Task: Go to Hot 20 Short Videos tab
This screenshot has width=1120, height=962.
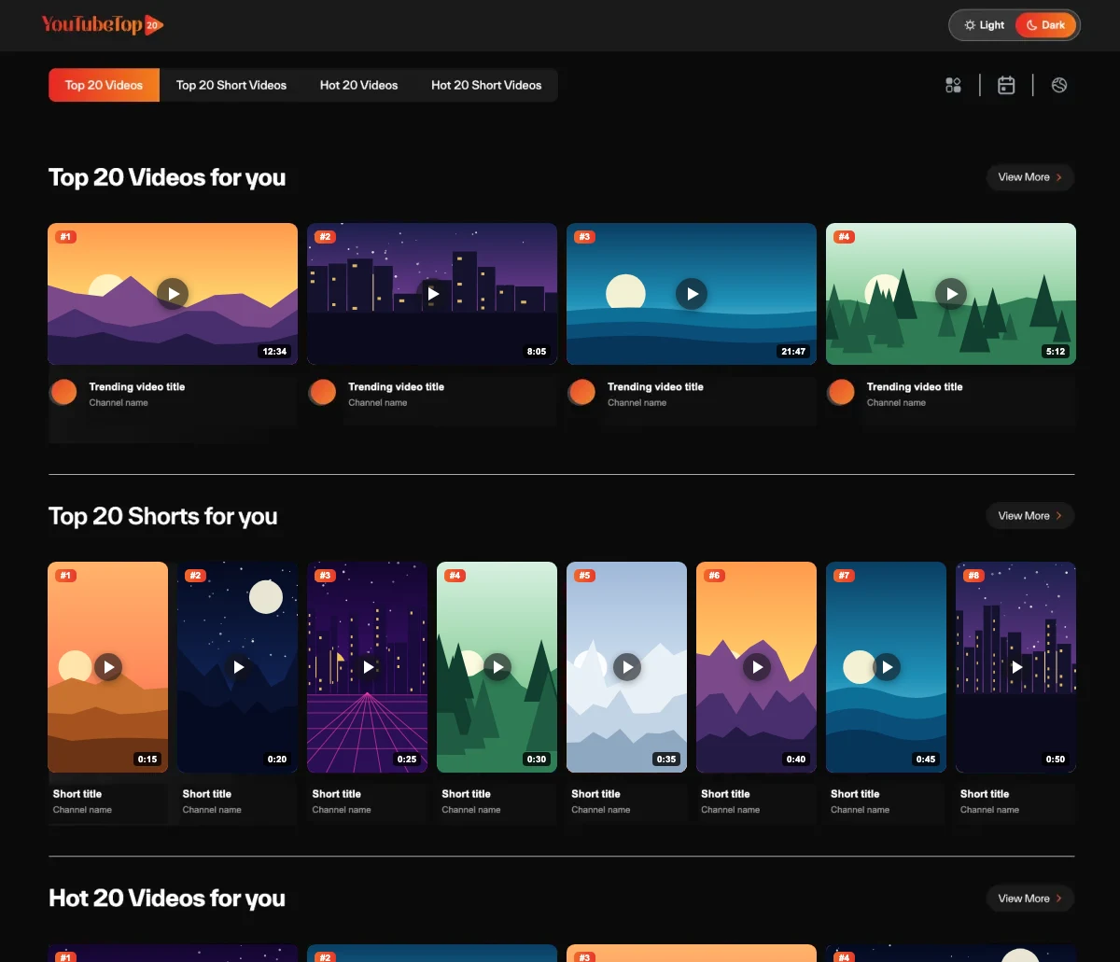Action: click(486, 85)
